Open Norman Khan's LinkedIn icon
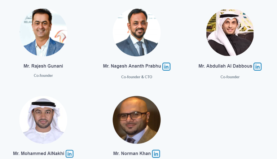Screen dimensions: 277x159 coord(156,154)
